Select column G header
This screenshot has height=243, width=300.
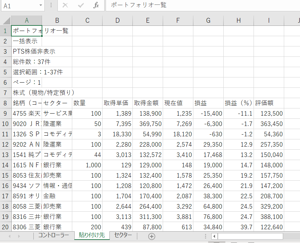(x=208, y=20)
